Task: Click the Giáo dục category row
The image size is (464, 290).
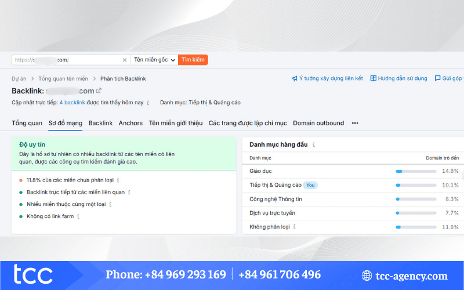Action: tap(353, 171)
